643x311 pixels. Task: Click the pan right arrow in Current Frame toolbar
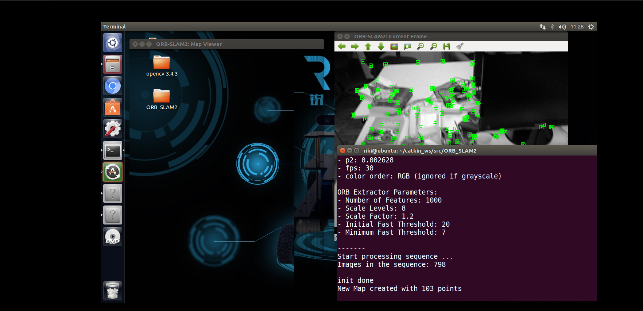pos(355,46)
